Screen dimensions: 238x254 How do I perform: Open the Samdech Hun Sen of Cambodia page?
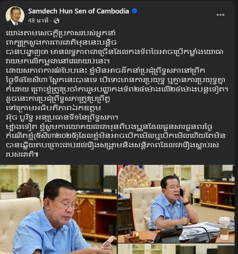(78, 11)
